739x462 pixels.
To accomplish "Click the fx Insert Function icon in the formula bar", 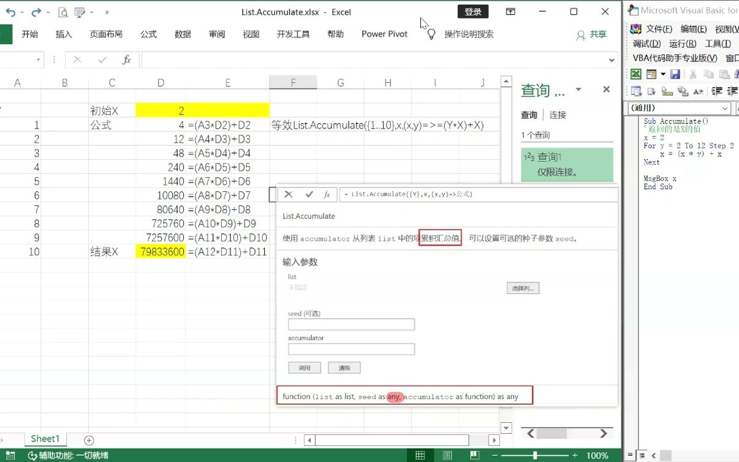I will (127, 59).
